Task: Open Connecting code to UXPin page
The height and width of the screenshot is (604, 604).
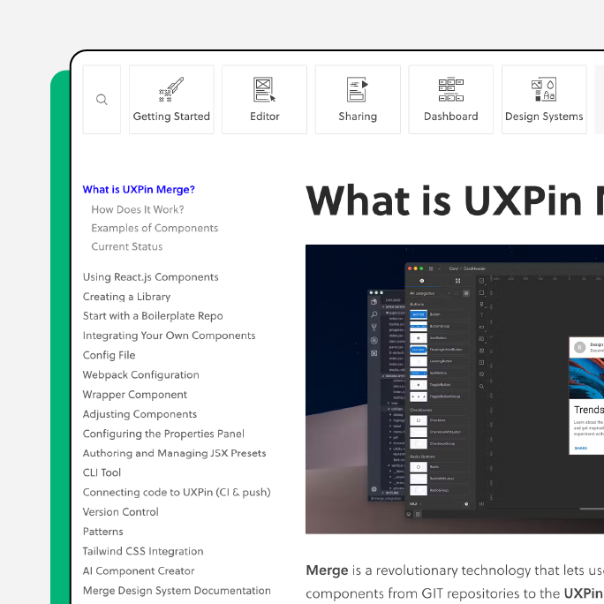Action: tap(177, 492)
